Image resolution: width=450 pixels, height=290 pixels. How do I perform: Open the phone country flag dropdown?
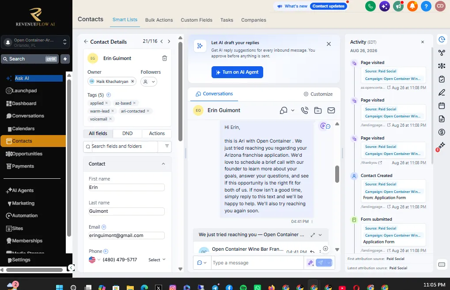95,260
